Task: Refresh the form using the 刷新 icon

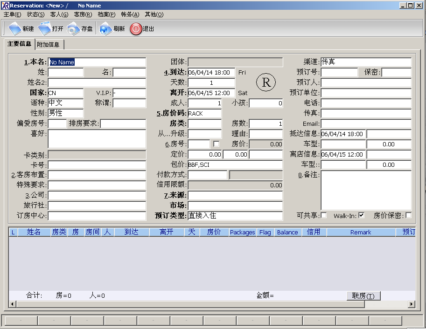Action: (x=106, y=29)
